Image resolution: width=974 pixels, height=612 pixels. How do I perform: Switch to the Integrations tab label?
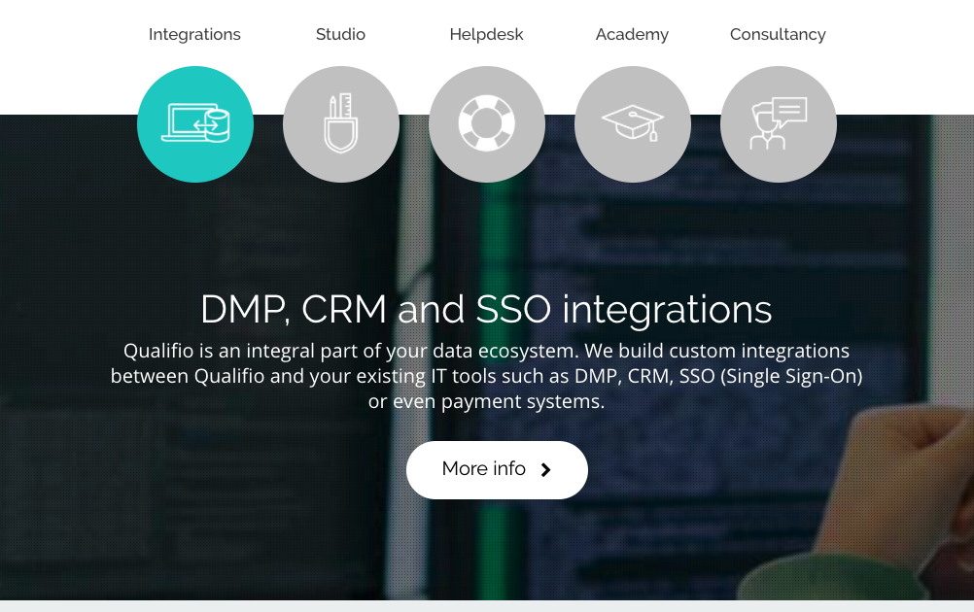[194, 34]
